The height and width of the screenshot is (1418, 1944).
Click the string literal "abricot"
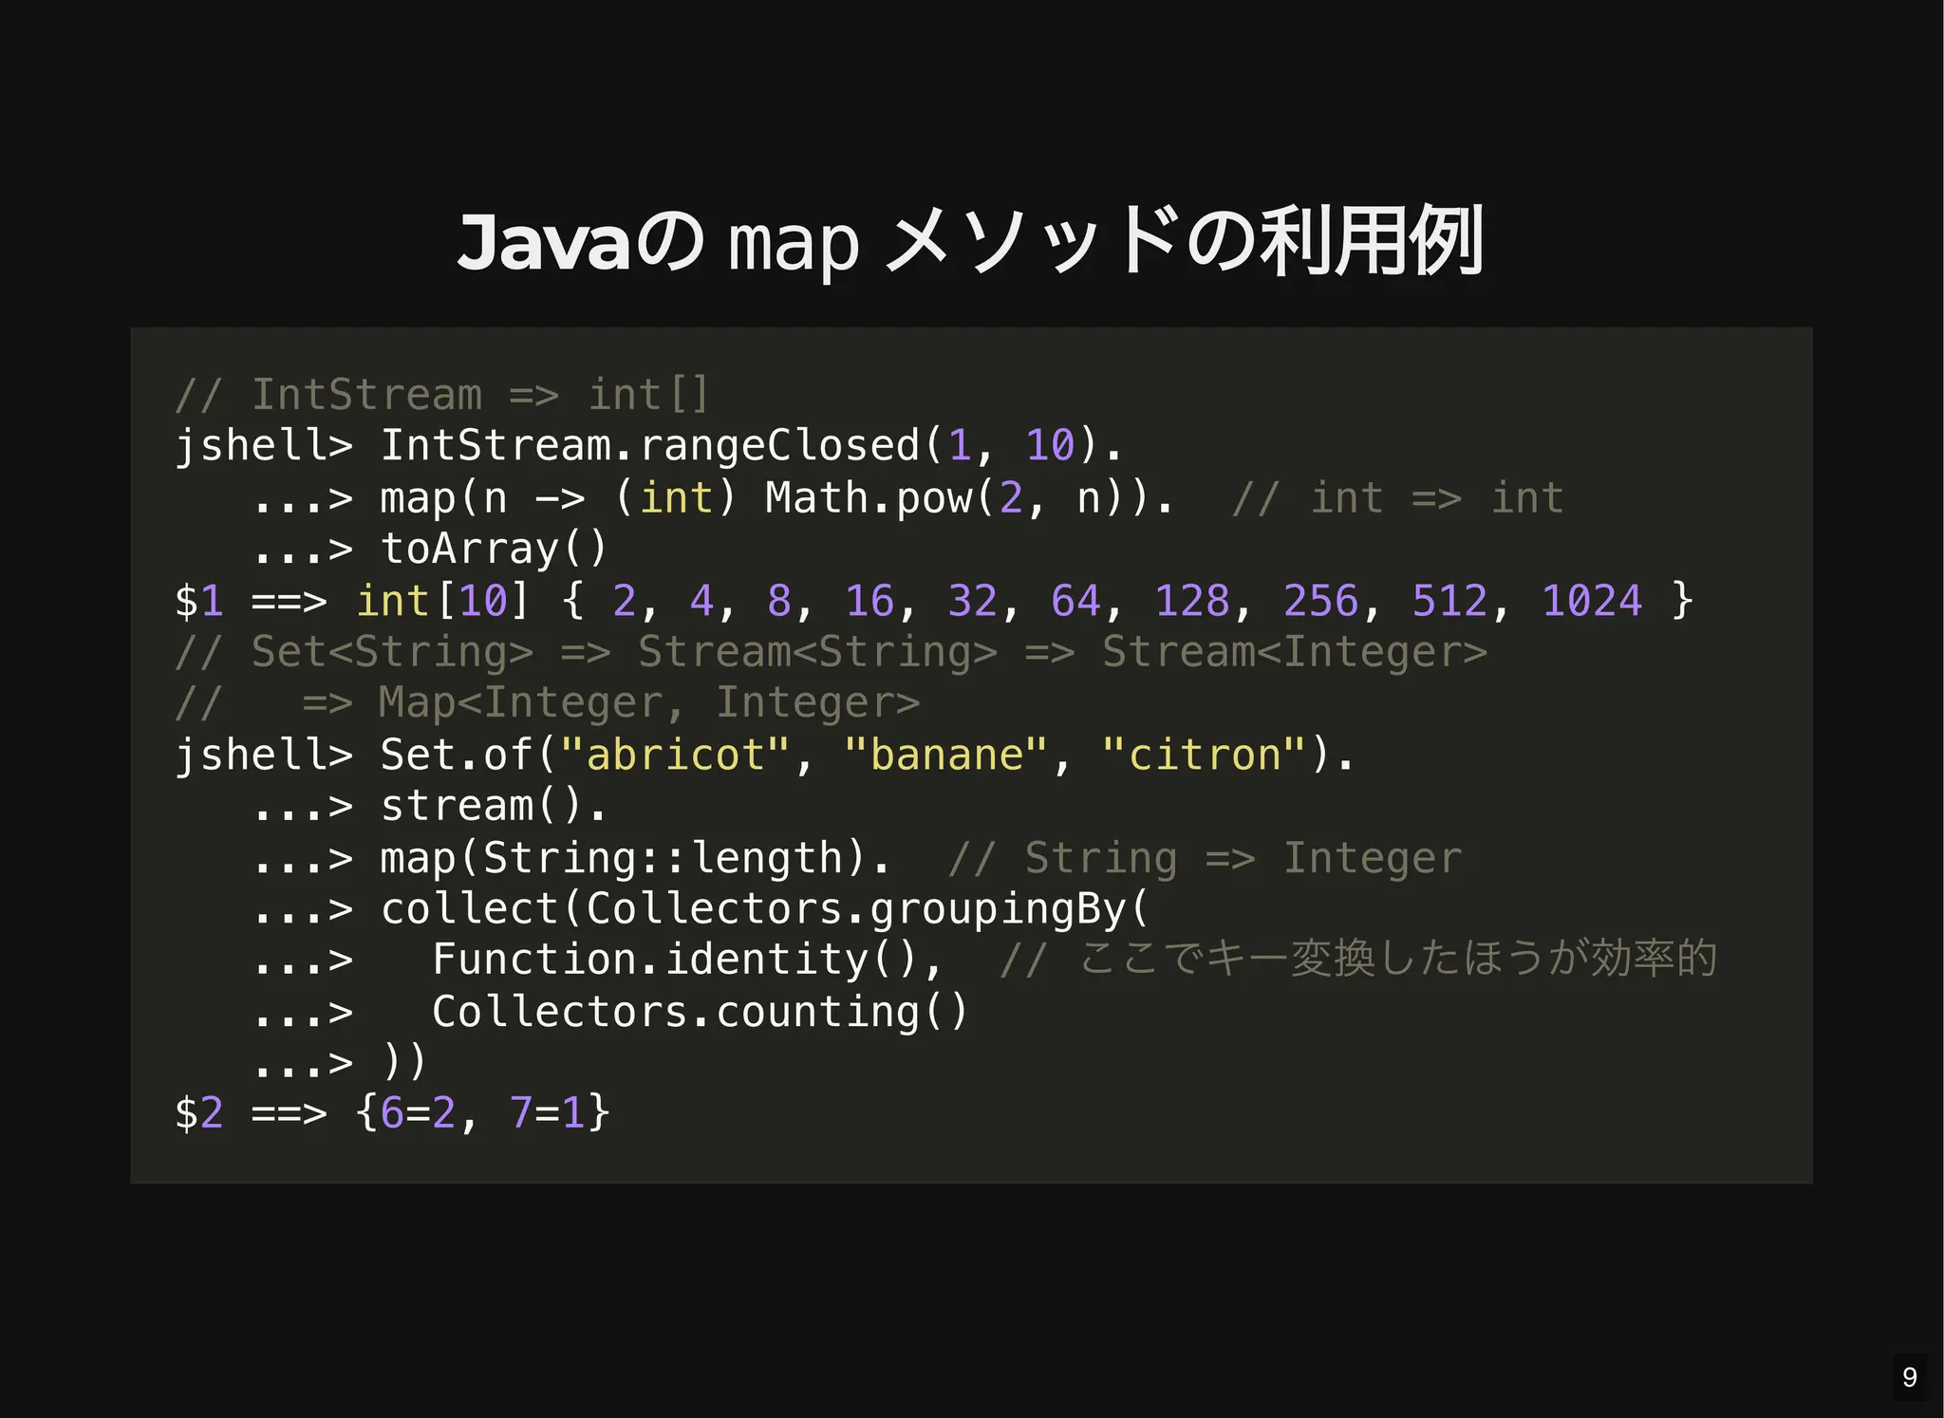coord(675,755)
